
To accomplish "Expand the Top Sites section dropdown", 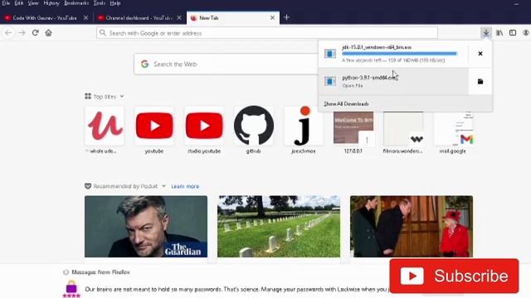I will pyautogui.click(x=122, y=96).
